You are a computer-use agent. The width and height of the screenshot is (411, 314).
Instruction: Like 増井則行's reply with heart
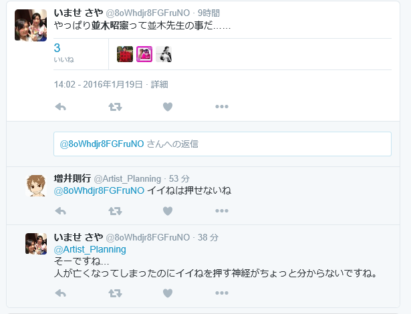(x=168, y=211)
